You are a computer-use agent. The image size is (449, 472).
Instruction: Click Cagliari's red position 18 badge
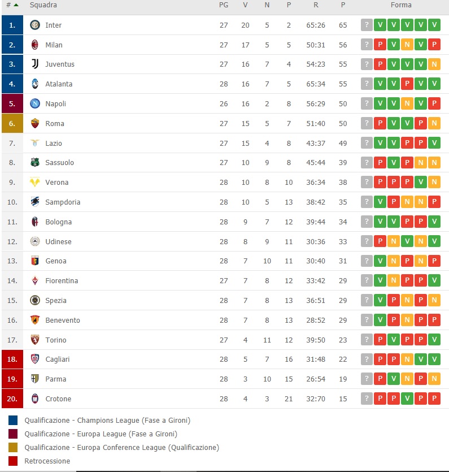click(12, 360)
